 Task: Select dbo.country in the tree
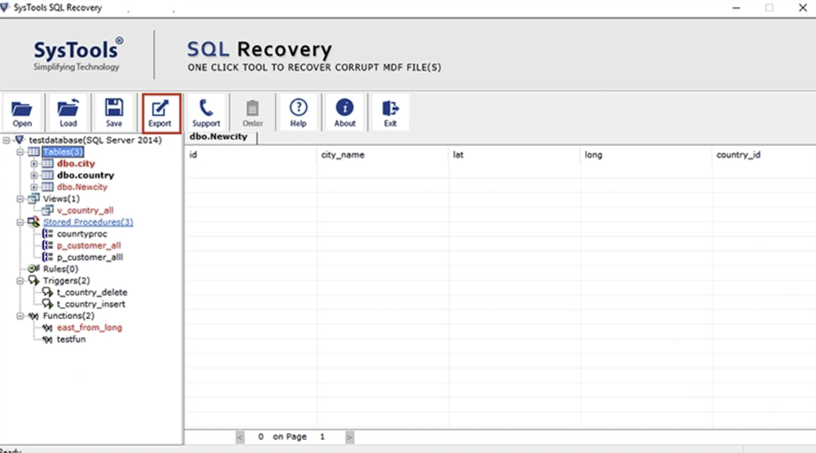pyautogui.click(x=86, y=175)
